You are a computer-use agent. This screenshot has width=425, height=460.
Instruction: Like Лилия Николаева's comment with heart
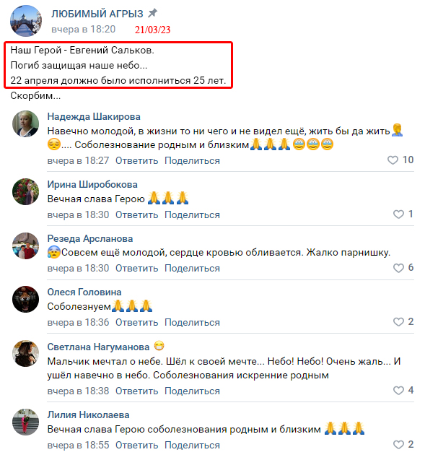pos(398,445)
